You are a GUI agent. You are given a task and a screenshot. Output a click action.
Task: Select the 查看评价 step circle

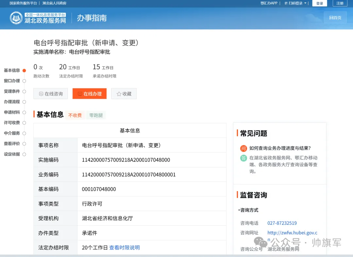click(24, 144)
